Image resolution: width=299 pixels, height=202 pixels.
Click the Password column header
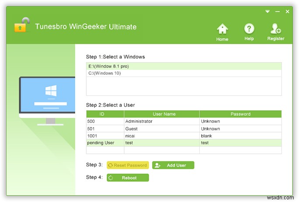pos(240,114)
